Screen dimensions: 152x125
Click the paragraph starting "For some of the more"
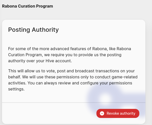coord(70,55)
